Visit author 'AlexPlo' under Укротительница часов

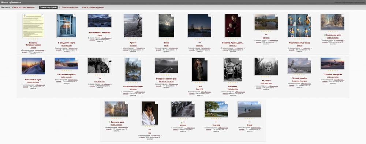pyautogui.click(x=299, y=45)
